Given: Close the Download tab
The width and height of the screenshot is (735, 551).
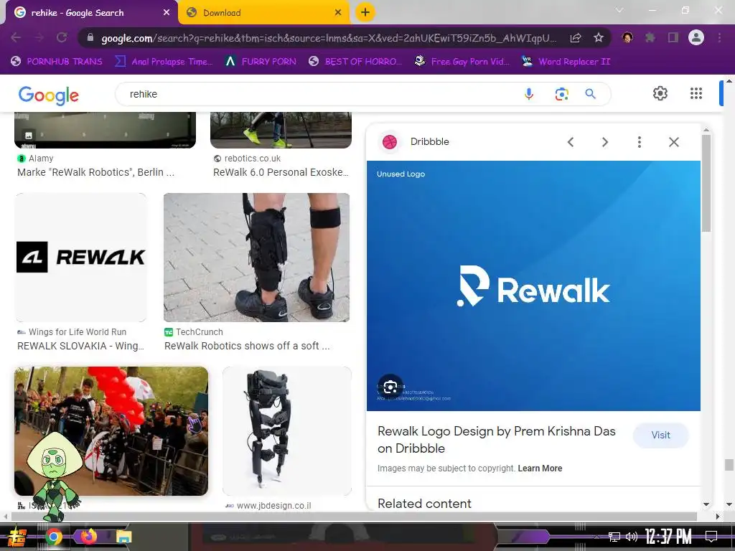Looking at the screenshot, I should point(338,13).
